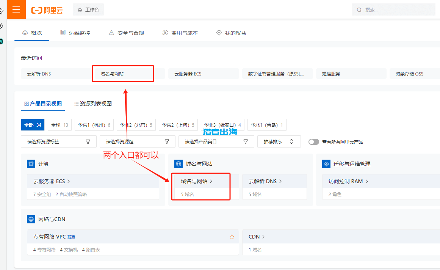Image resolution: width=440 pixels, height=270 pixels.
Task: Click the 运维监控 chart icon
Action: coord(63,33)
